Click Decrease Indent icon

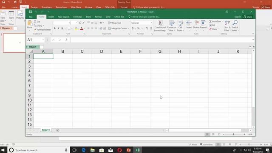(x=101, y=28)
